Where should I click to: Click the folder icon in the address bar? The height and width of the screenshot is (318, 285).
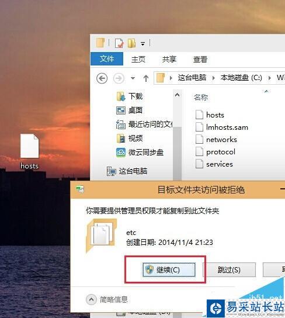pos(161,78)
